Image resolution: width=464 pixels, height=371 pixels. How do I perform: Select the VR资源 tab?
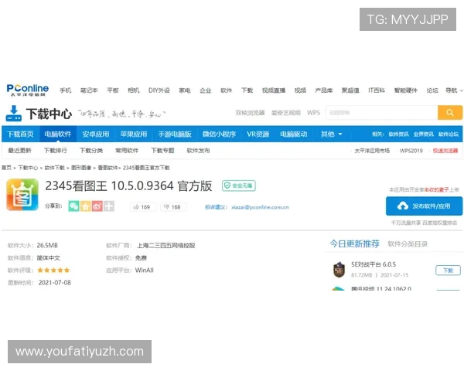tap(258, 134)
